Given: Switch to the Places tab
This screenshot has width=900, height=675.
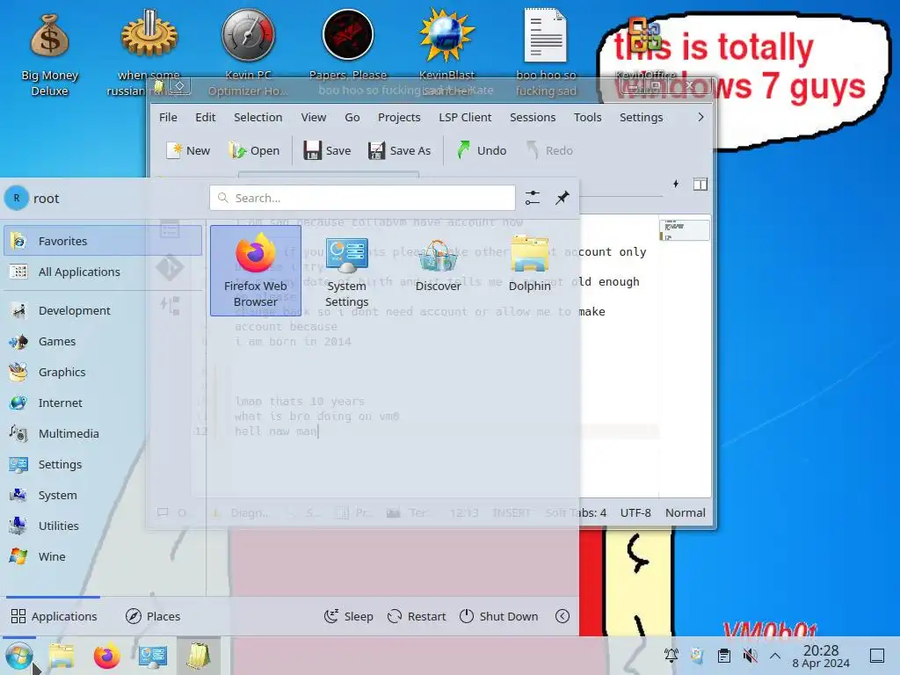Looking at the screenshot, I should [x=153, y=616].
